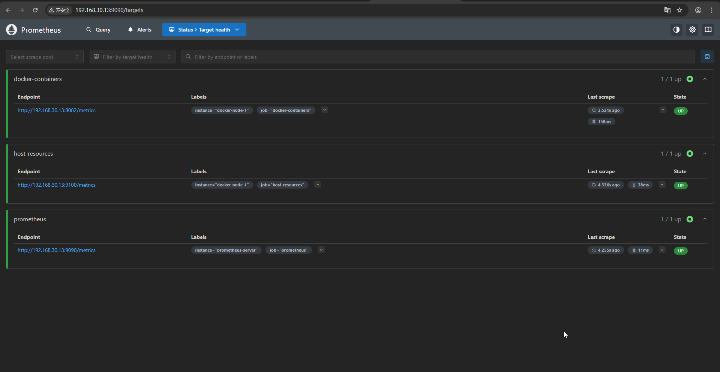Open the Alerts page
Screen dimensions: 720x372
(139, 30)
